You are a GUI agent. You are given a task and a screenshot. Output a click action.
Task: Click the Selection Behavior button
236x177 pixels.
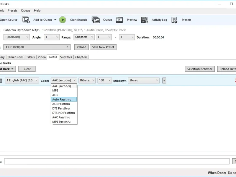click(x=200, y=69)
